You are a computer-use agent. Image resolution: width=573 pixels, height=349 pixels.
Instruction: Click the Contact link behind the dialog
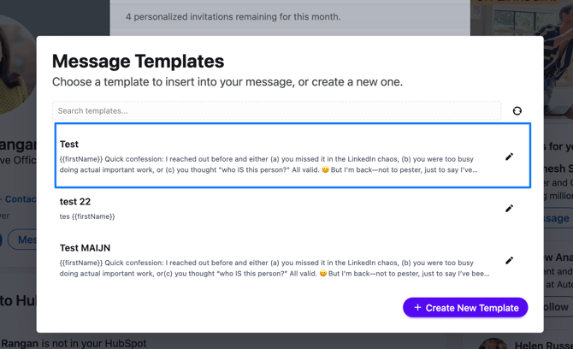click(x=19, y=198)
